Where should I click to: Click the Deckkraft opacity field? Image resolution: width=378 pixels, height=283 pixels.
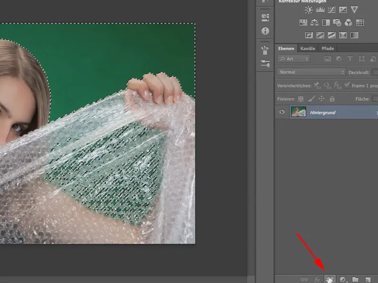click(x=375, y=72)
